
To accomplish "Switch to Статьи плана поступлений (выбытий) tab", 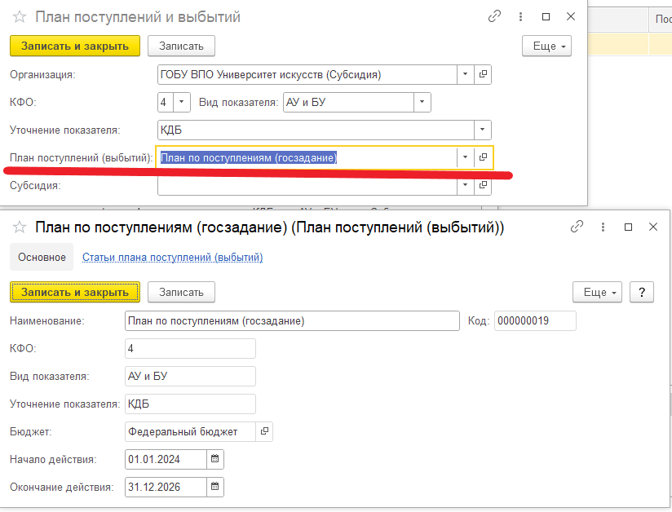I will (x=172, y=258).
